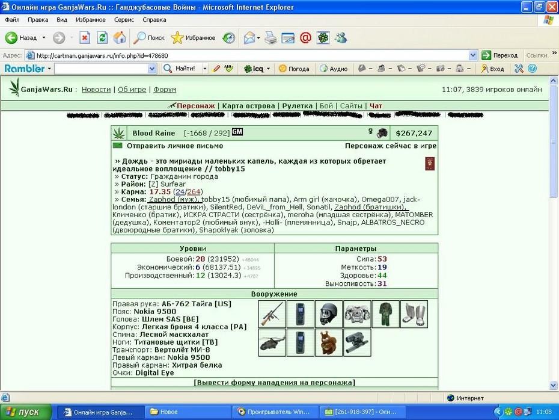Open Избранное favorites star

click(x=193, y=38)
